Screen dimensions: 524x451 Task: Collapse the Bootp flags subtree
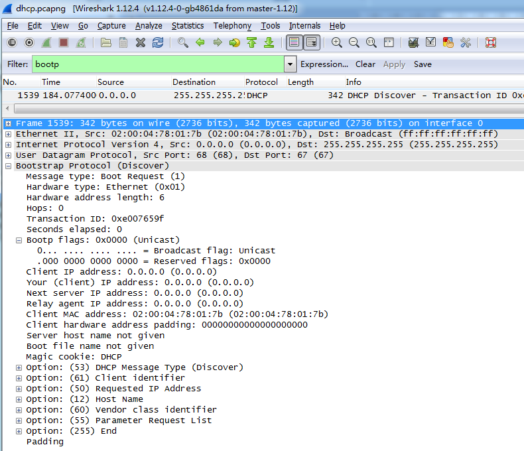tap(19, 240)
